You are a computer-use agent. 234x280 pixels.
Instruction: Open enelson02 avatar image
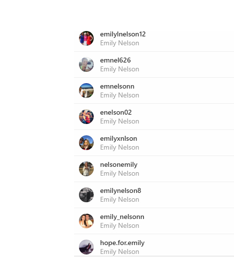[x=86, y=117]
